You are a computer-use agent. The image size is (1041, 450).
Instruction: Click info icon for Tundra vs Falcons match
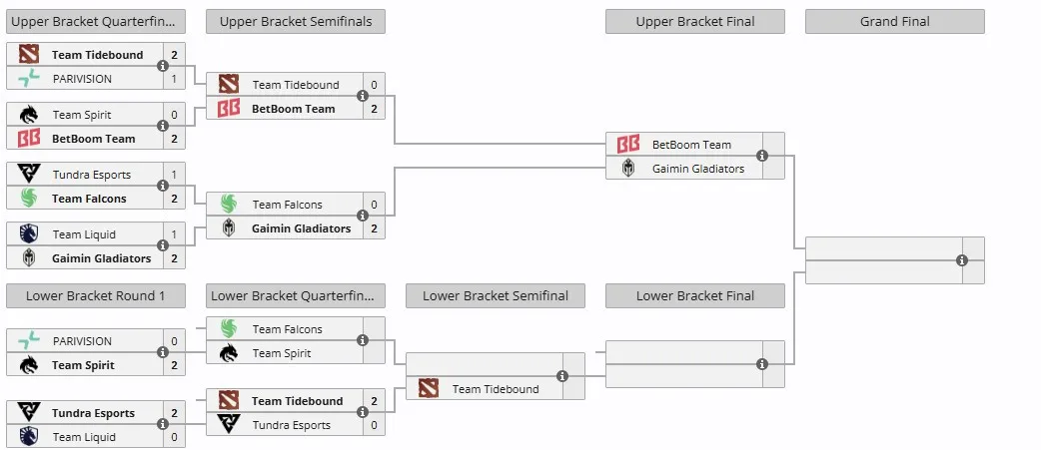[x=163, y=187]
